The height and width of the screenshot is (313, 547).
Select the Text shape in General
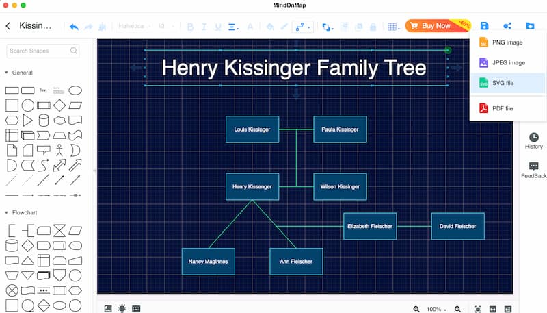pos(43,90)
